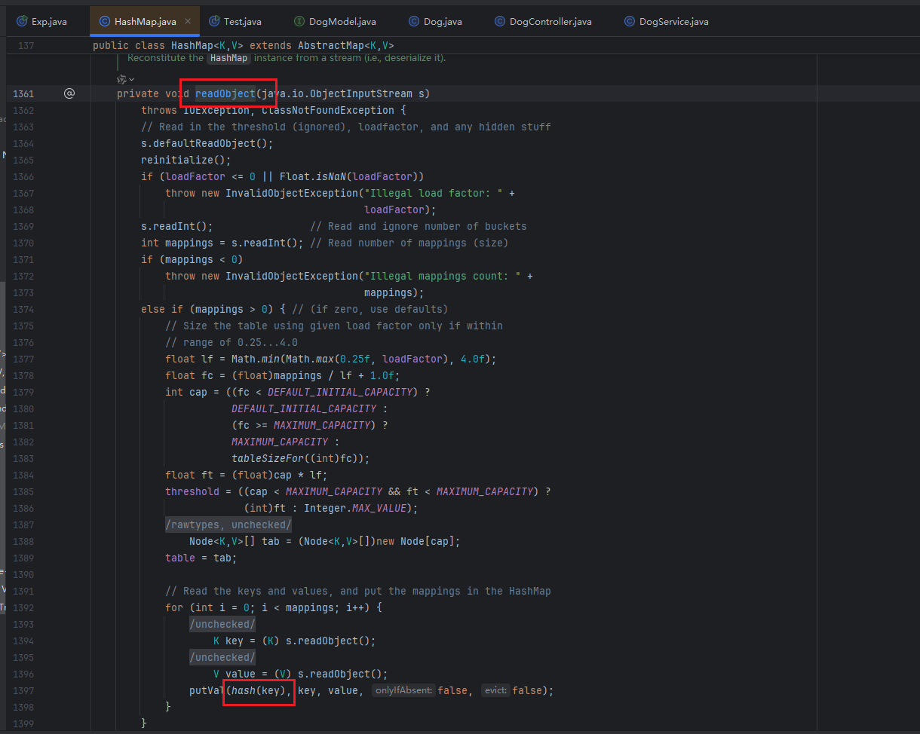
Task: Click line number 1374 in the gutter
Action: coord(23,309)
